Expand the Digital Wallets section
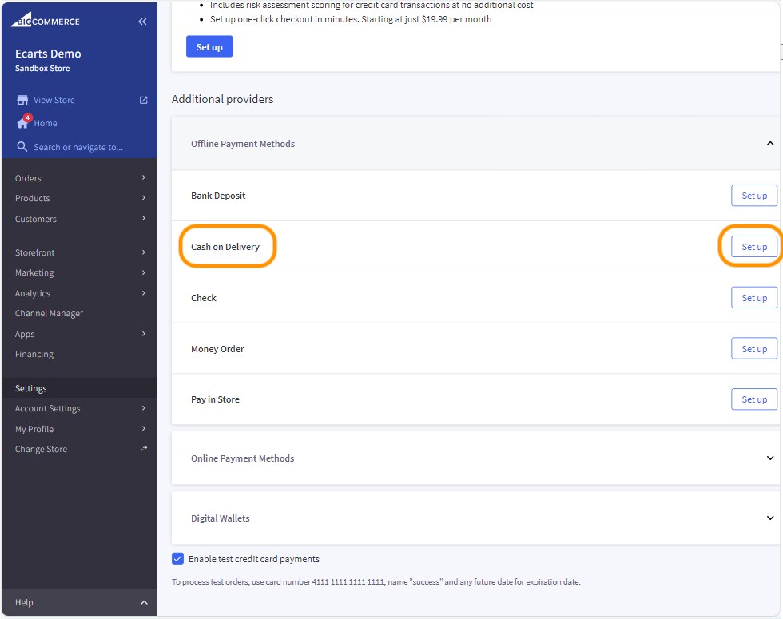783x619 pixels. tap(769, 518)
